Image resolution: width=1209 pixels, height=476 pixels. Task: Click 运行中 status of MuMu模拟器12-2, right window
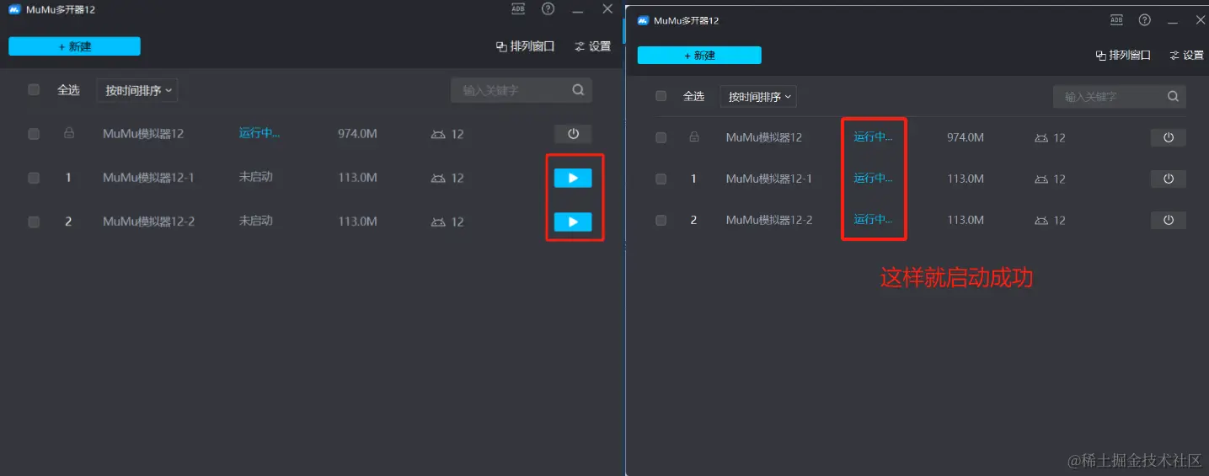[873, 219]
